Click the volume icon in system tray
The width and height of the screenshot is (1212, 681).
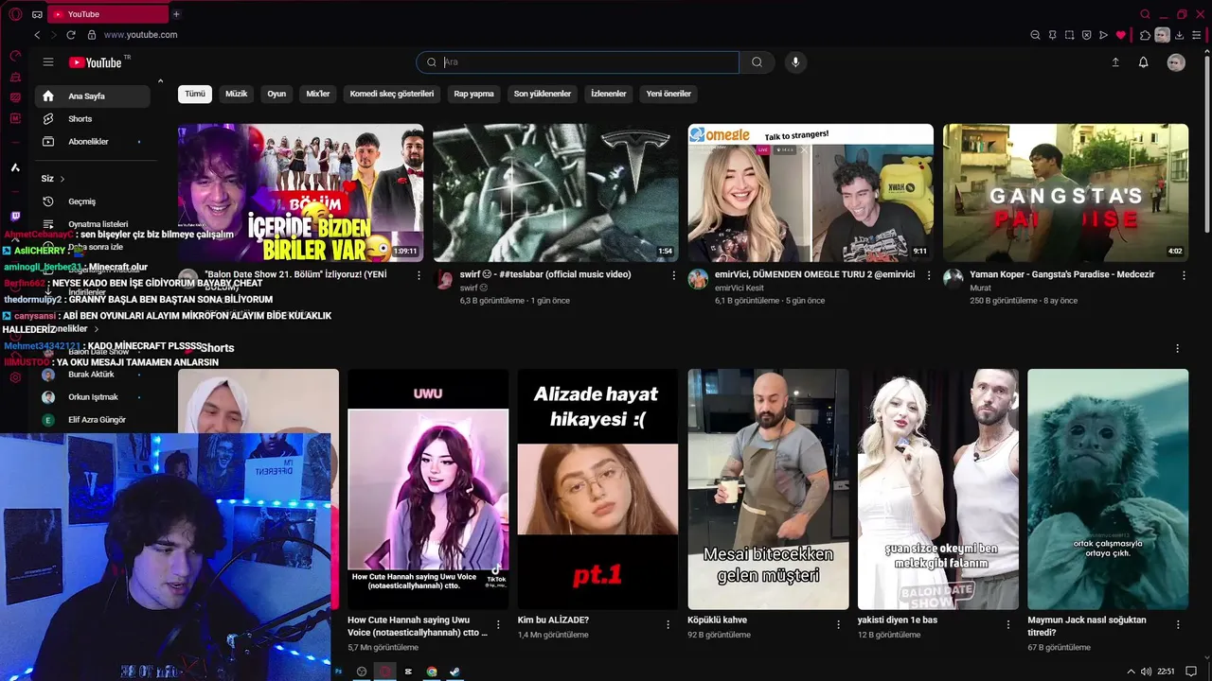(x=1146, y=672)
